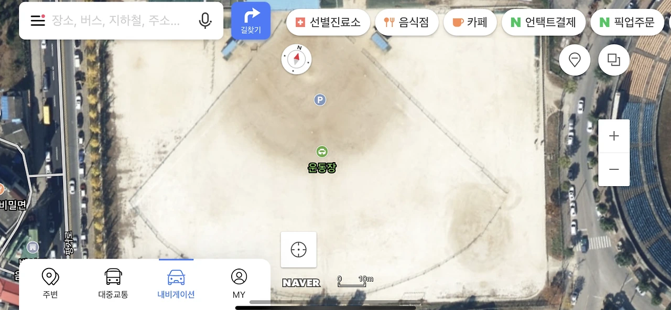Choose the 픽업주문 filter chip
Image resolution: width=671 pixels, height=310 pixels.
tap(627, 22)
